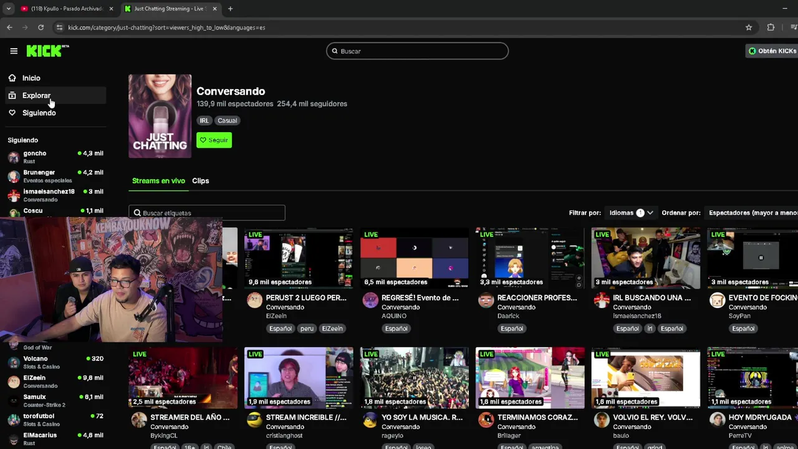Click BykingCL streamer avatar
Viewport: 798px width, 449px height.
tap(139, 420)
